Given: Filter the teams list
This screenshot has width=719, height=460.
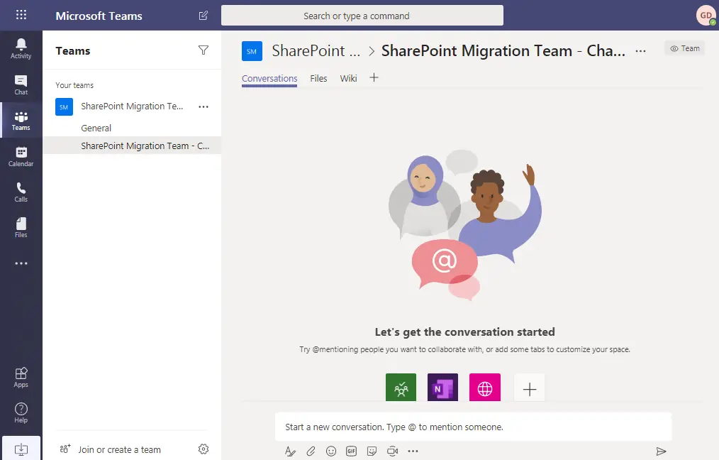Looking at the screenshot, I should (203, 50).
